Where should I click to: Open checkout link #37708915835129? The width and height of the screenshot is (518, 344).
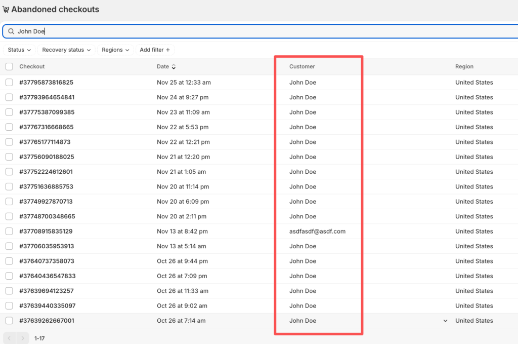click(46, 231)
